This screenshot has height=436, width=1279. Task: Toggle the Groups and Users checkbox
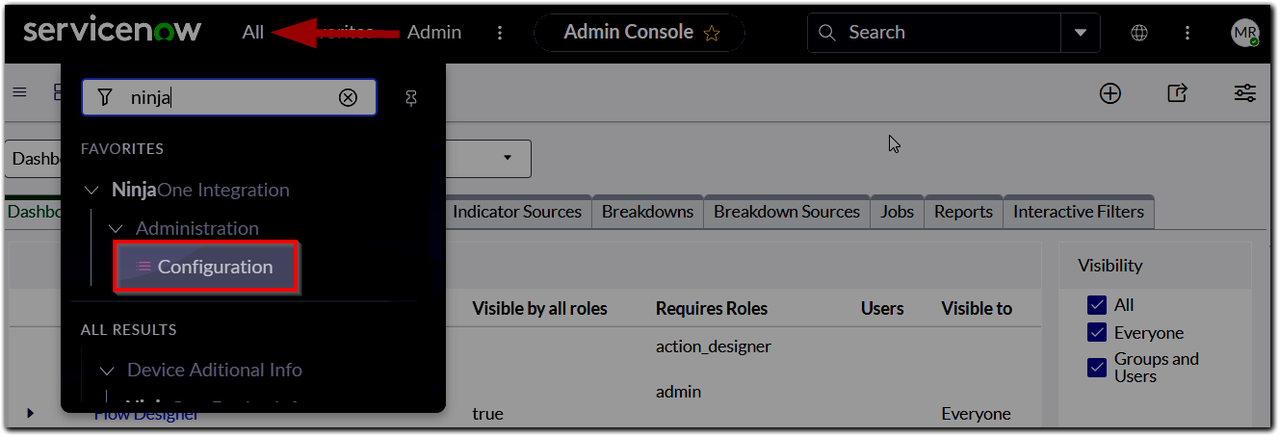click(x=1097, y=367)
